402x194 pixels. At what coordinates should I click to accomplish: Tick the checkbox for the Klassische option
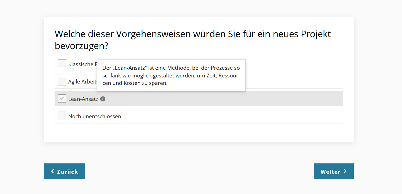coord(62,64)
